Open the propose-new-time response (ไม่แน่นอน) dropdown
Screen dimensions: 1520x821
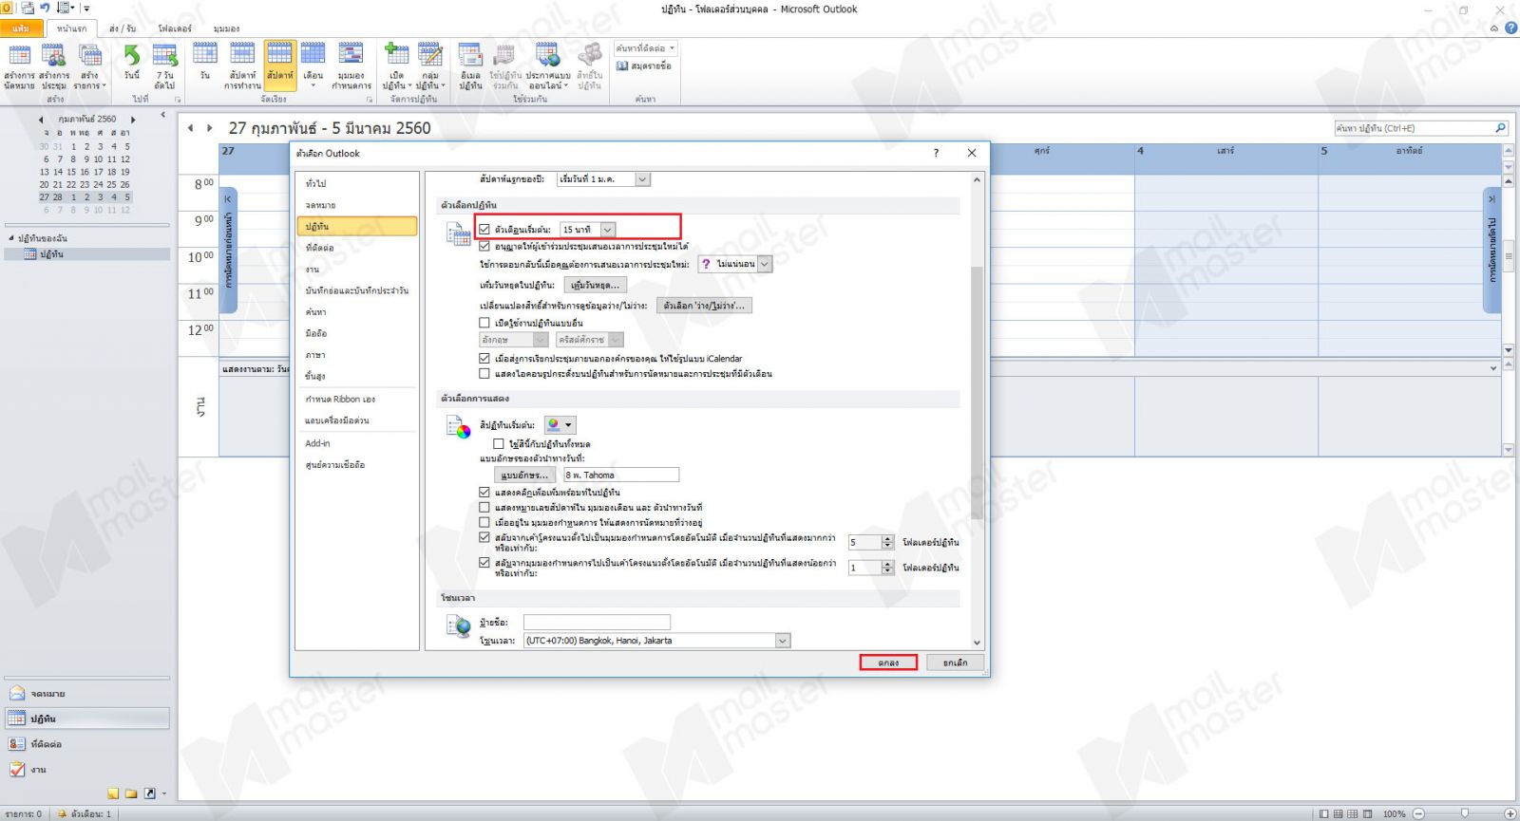(765, 264)
